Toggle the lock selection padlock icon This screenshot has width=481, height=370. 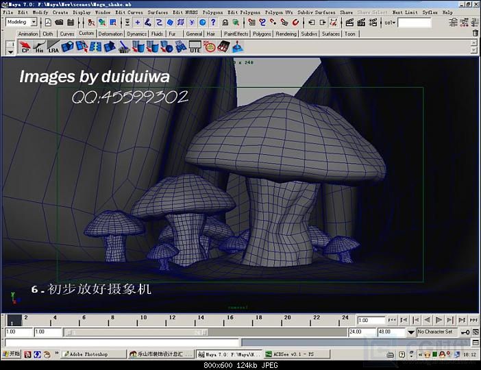(x=225, y=23)
